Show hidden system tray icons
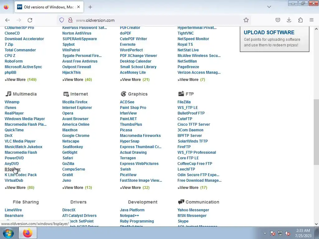Screen dimensions: 319x239 click(x=265, y=233)
